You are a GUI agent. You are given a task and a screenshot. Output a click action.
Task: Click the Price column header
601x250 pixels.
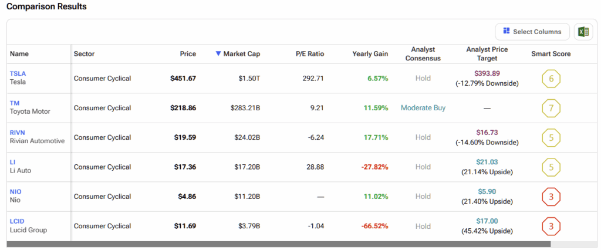coord(188,54)
